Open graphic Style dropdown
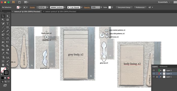177x91 pixels. click(x=112, y=7)
